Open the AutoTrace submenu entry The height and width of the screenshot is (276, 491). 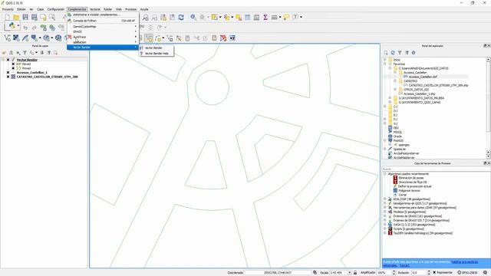coord(103,37)
